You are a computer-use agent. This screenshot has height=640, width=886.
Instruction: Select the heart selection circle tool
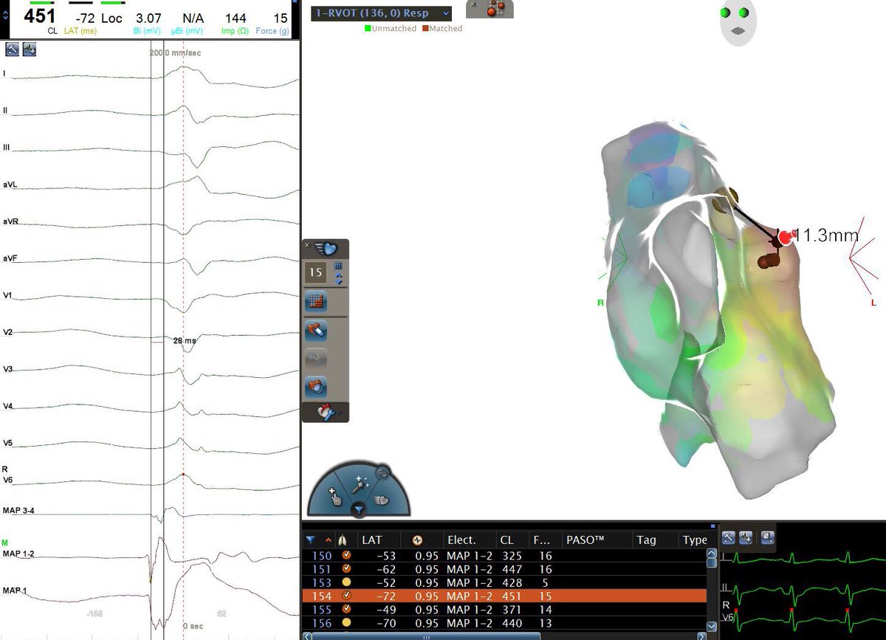click(316, 387)
